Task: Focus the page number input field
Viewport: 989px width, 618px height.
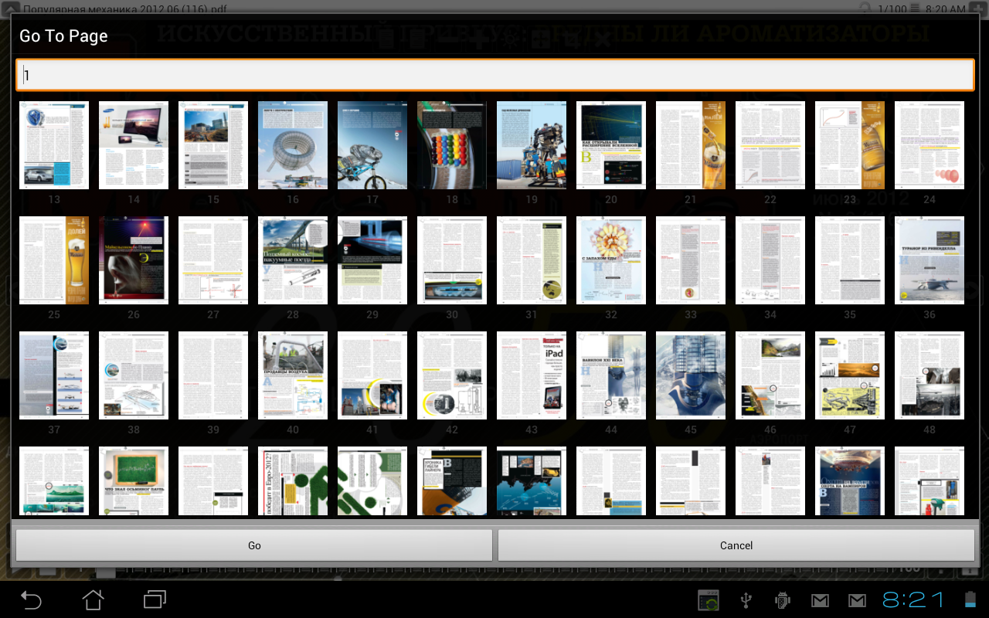Action: coord(494,75)
